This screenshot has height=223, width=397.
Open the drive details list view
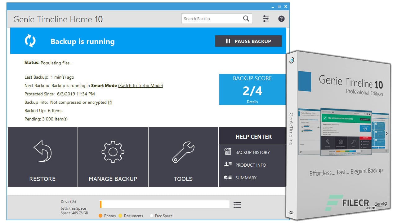click(x=237, y=205)
